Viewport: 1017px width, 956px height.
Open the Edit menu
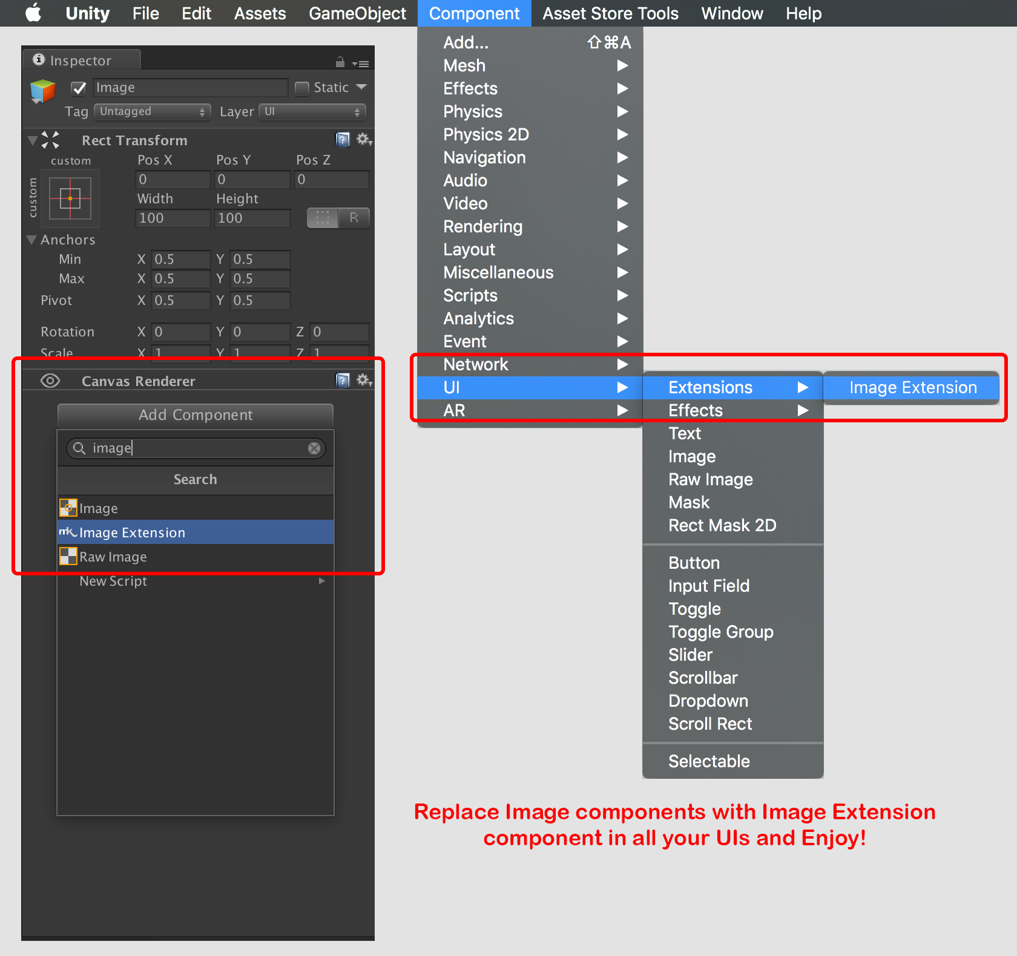[x=197, y=13]
